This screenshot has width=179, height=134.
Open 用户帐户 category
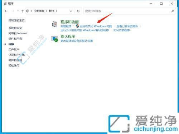tap(14, 49)
